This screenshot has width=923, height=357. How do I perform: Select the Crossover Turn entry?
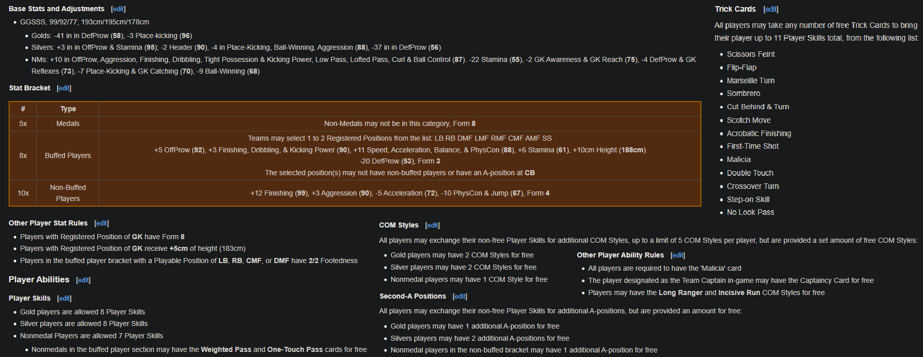753,186
